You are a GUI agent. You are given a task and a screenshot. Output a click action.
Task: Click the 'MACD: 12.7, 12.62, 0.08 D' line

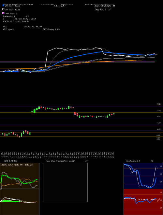16,21
